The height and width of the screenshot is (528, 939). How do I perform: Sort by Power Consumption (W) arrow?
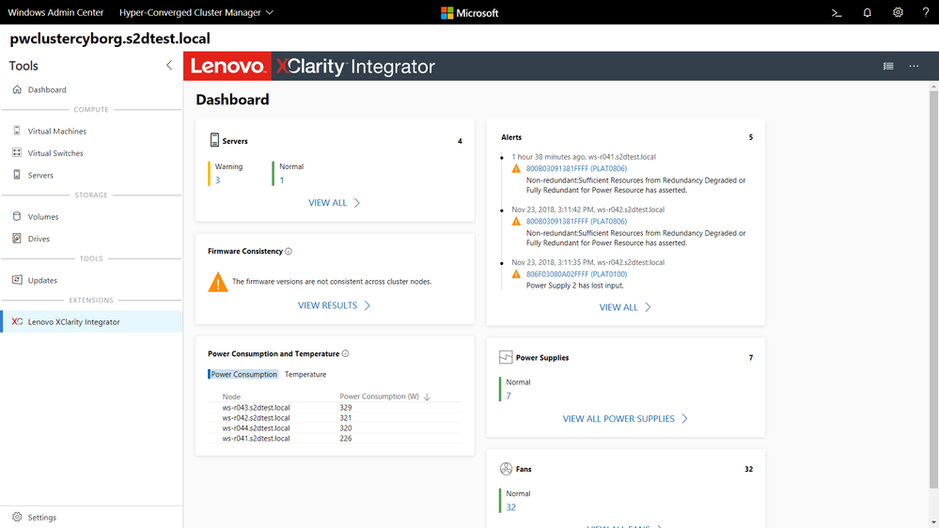coord(427,396)
